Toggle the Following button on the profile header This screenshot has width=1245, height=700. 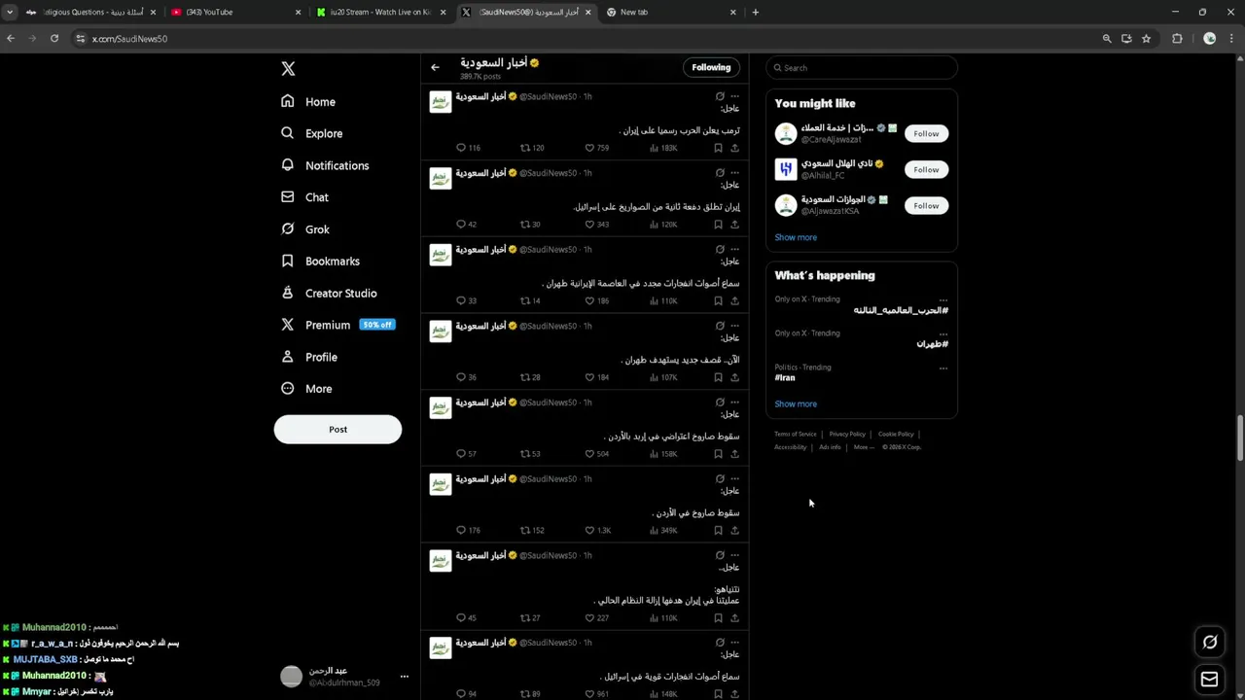click(711, 67)
